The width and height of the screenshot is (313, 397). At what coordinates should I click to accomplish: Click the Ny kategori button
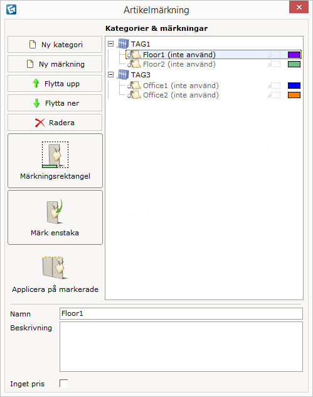(x=55, y=45)
